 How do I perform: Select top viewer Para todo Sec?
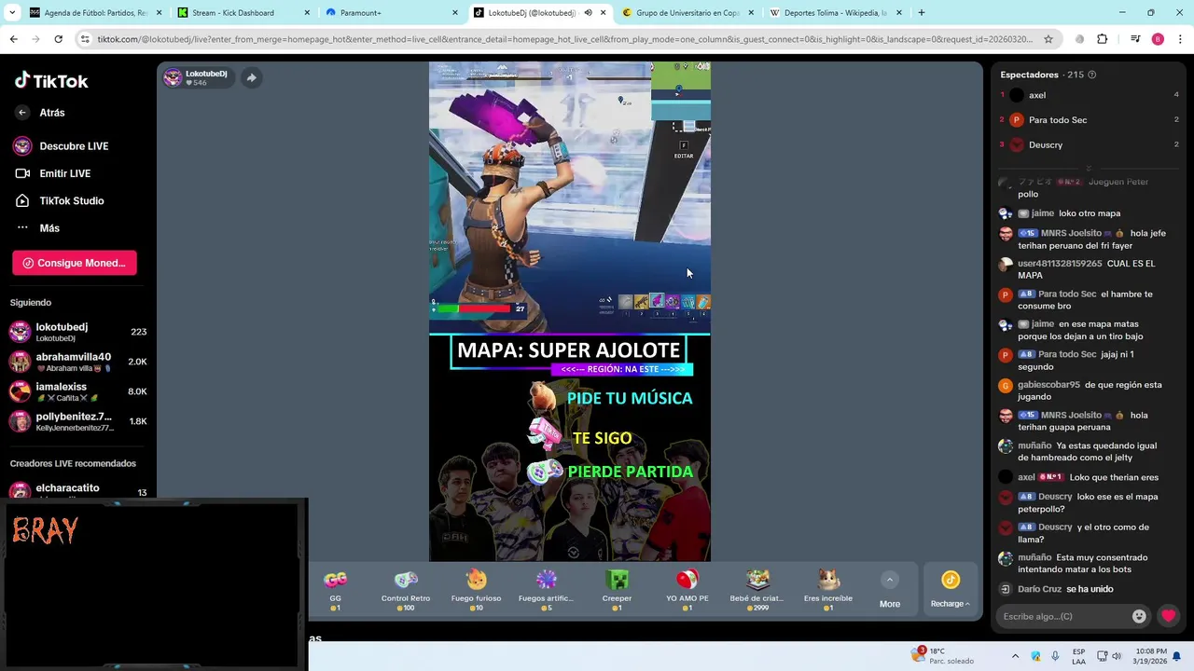point(1089,120)
